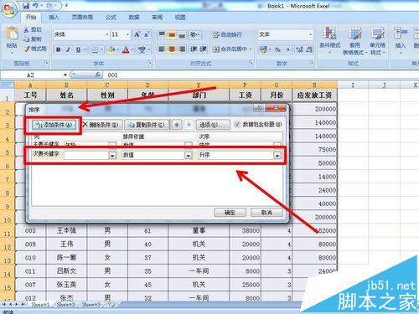Open the Page Layout ribbon tab
Viewport: 419px width, 314px height.
(82, 18)
